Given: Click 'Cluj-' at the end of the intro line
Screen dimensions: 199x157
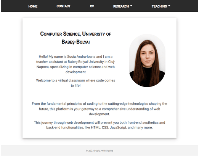Looking at the screenshot, I should point(112,62).
